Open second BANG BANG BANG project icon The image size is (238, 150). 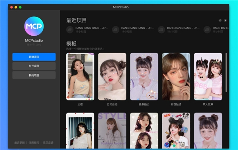(115, 30)
